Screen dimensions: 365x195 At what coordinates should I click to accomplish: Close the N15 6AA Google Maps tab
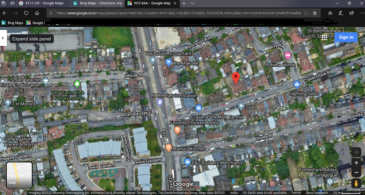(175, 4)
